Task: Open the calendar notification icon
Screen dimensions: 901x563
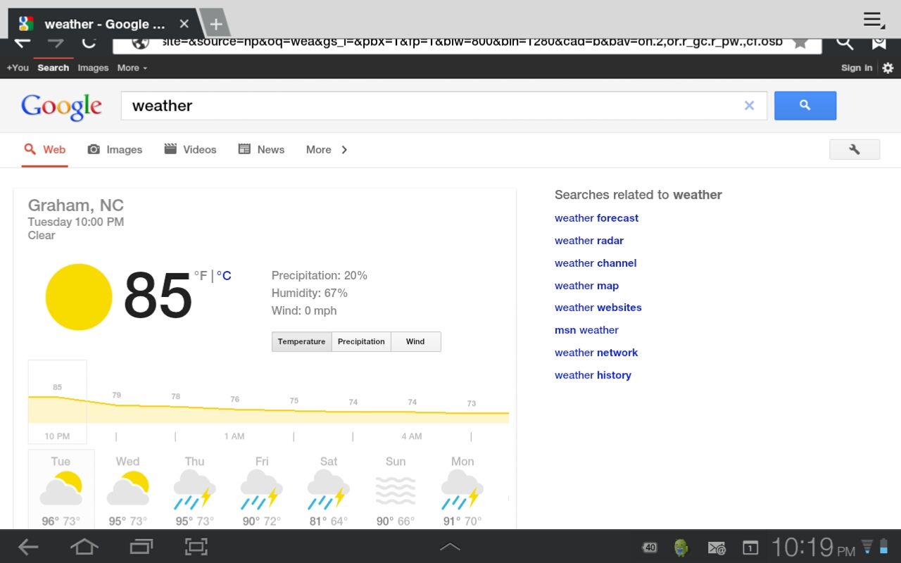Action: click(x=750, y=548)
